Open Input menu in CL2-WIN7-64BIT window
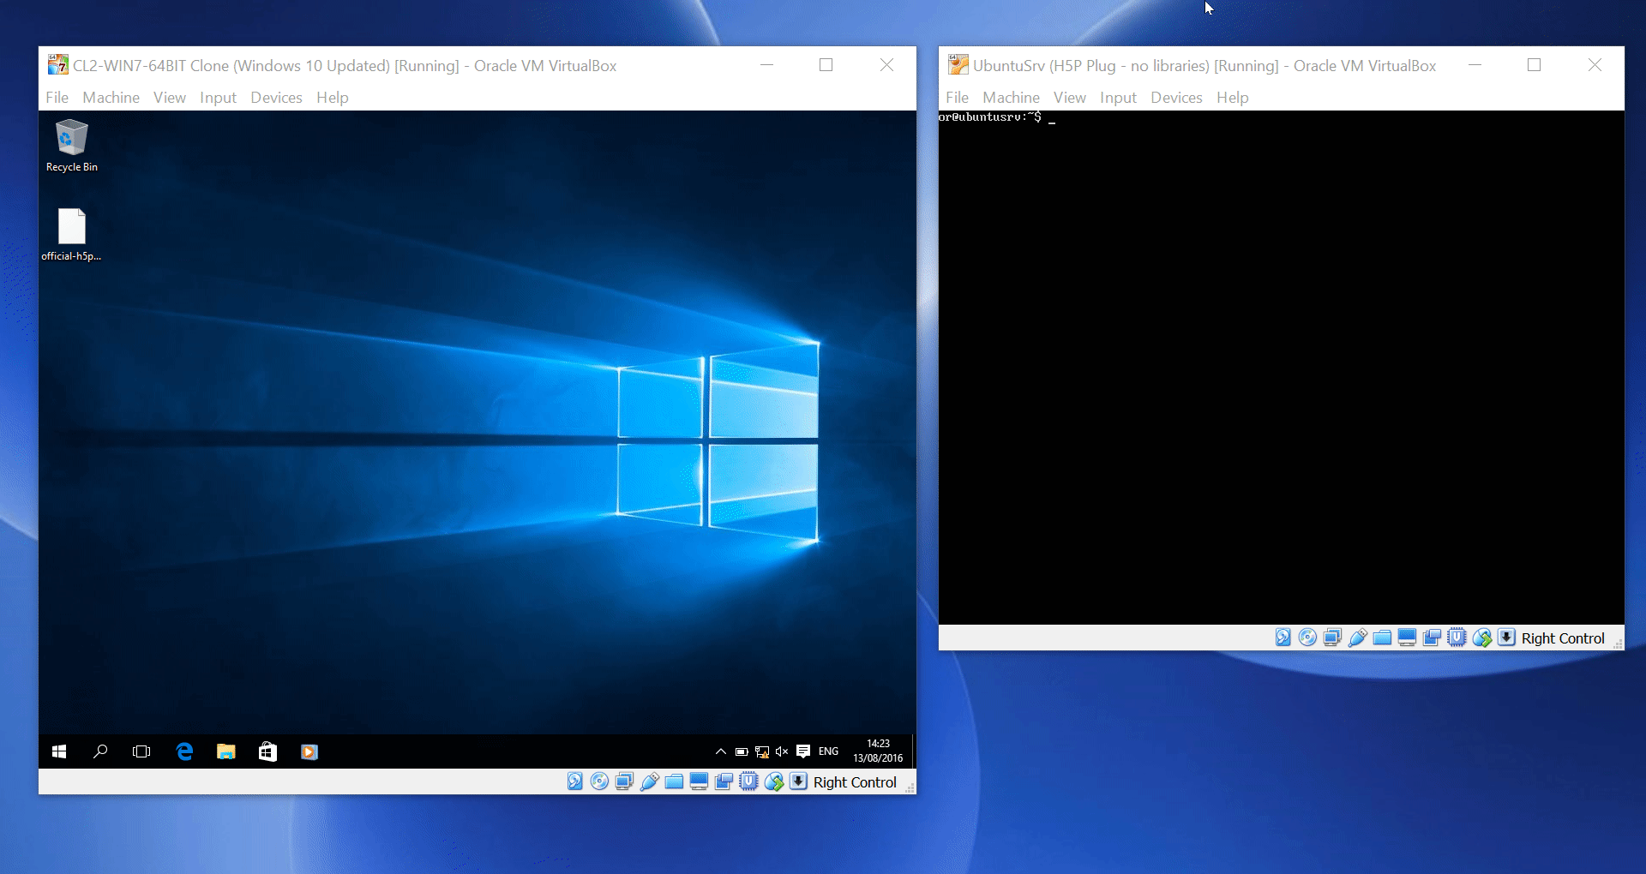 click(218, 98)
